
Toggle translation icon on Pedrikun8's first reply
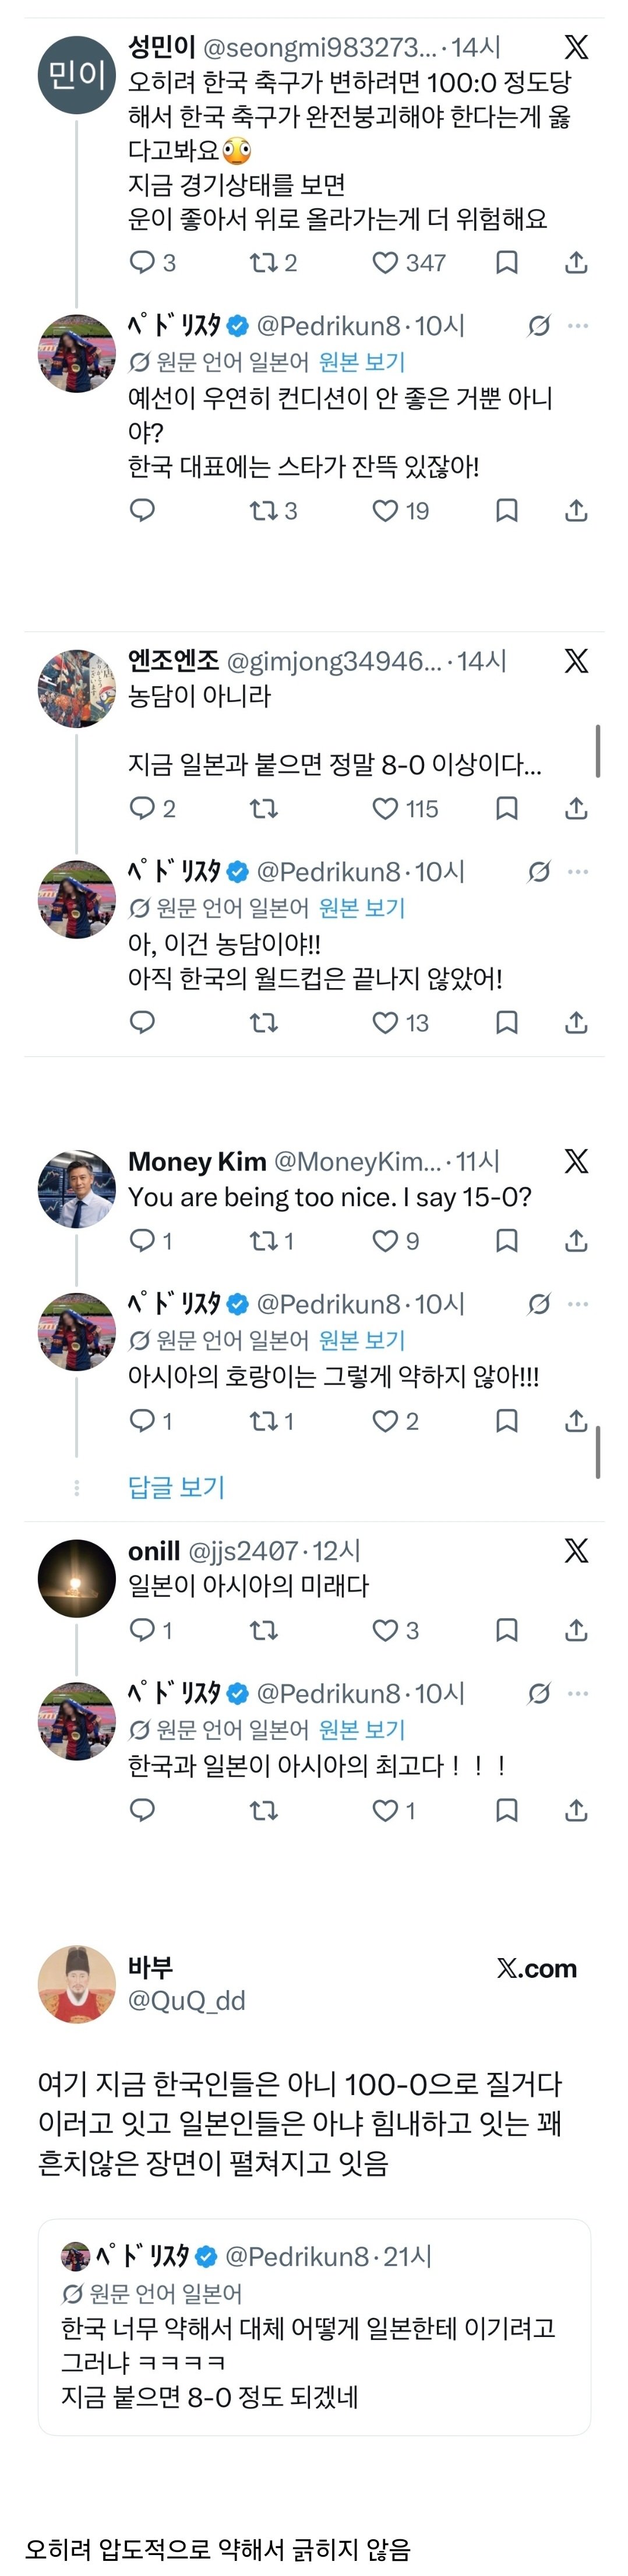[539, 326]
